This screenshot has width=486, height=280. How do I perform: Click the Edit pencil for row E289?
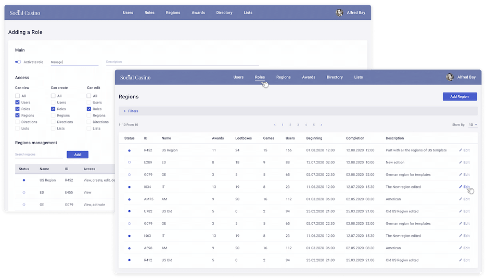coord(461,162)
